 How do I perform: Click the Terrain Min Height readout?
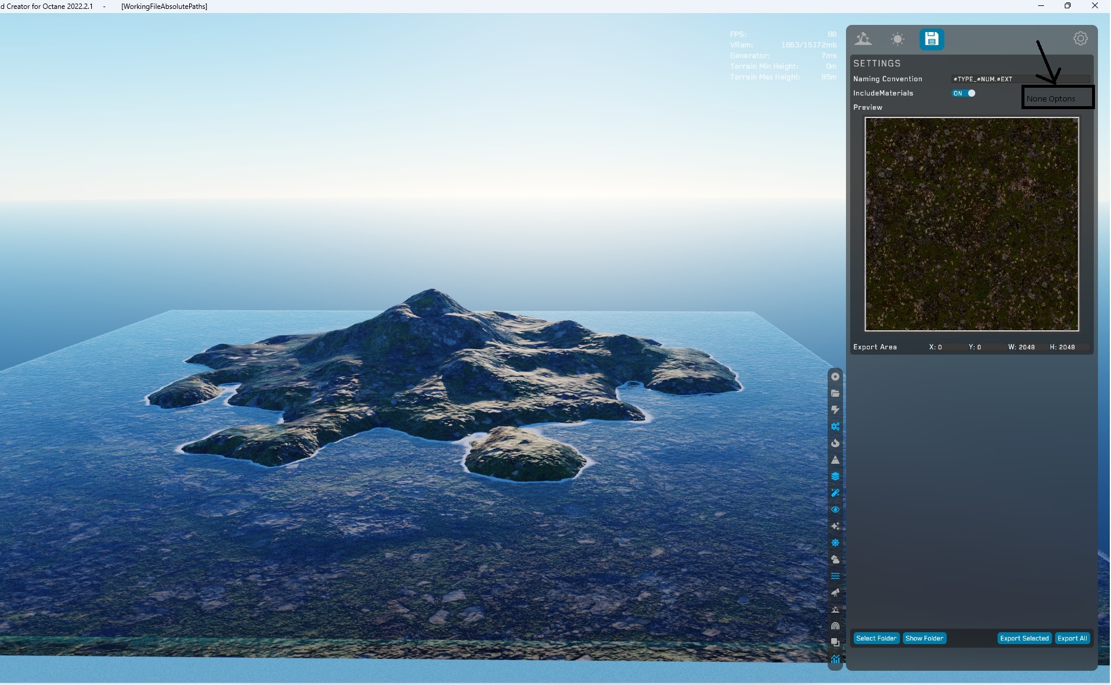point(783,66)
